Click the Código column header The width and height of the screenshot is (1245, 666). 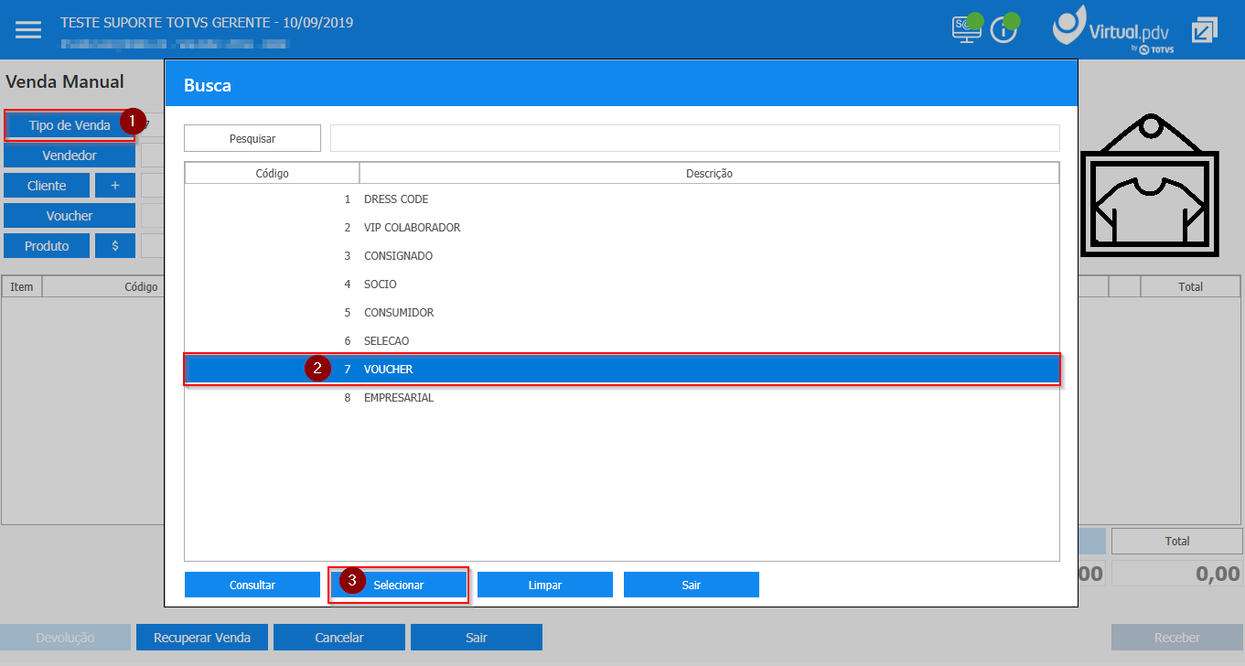[272, 173]
